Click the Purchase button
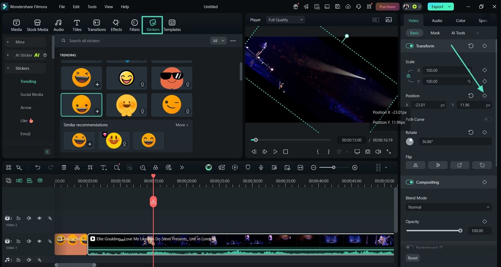501x267 pixels. [387, 7]
